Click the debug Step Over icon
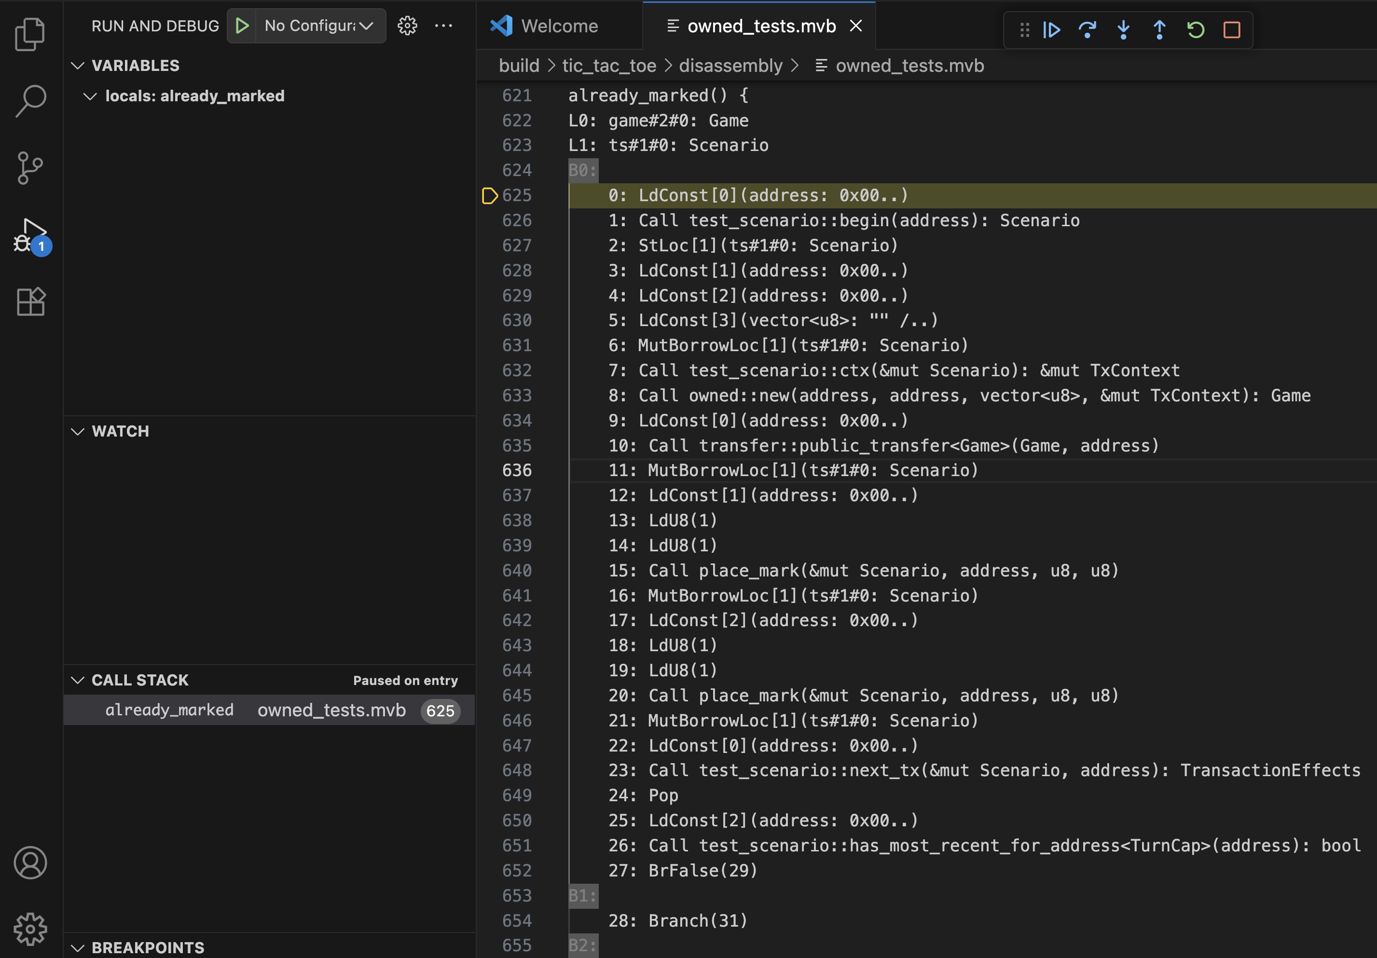The height and width of the screenshot is (958, 1377). click(1088, 30)
